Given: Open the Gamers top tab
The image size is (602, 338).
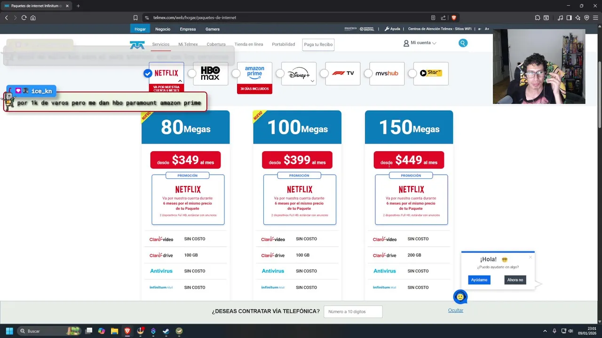Looking at the screenshot, I should (213, 29).
